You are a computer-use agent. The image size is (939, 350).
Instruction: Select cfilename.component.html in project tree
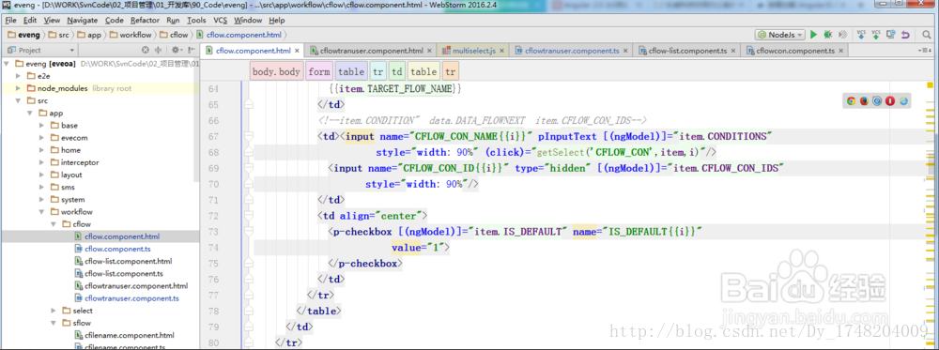[x=130, y=336]
